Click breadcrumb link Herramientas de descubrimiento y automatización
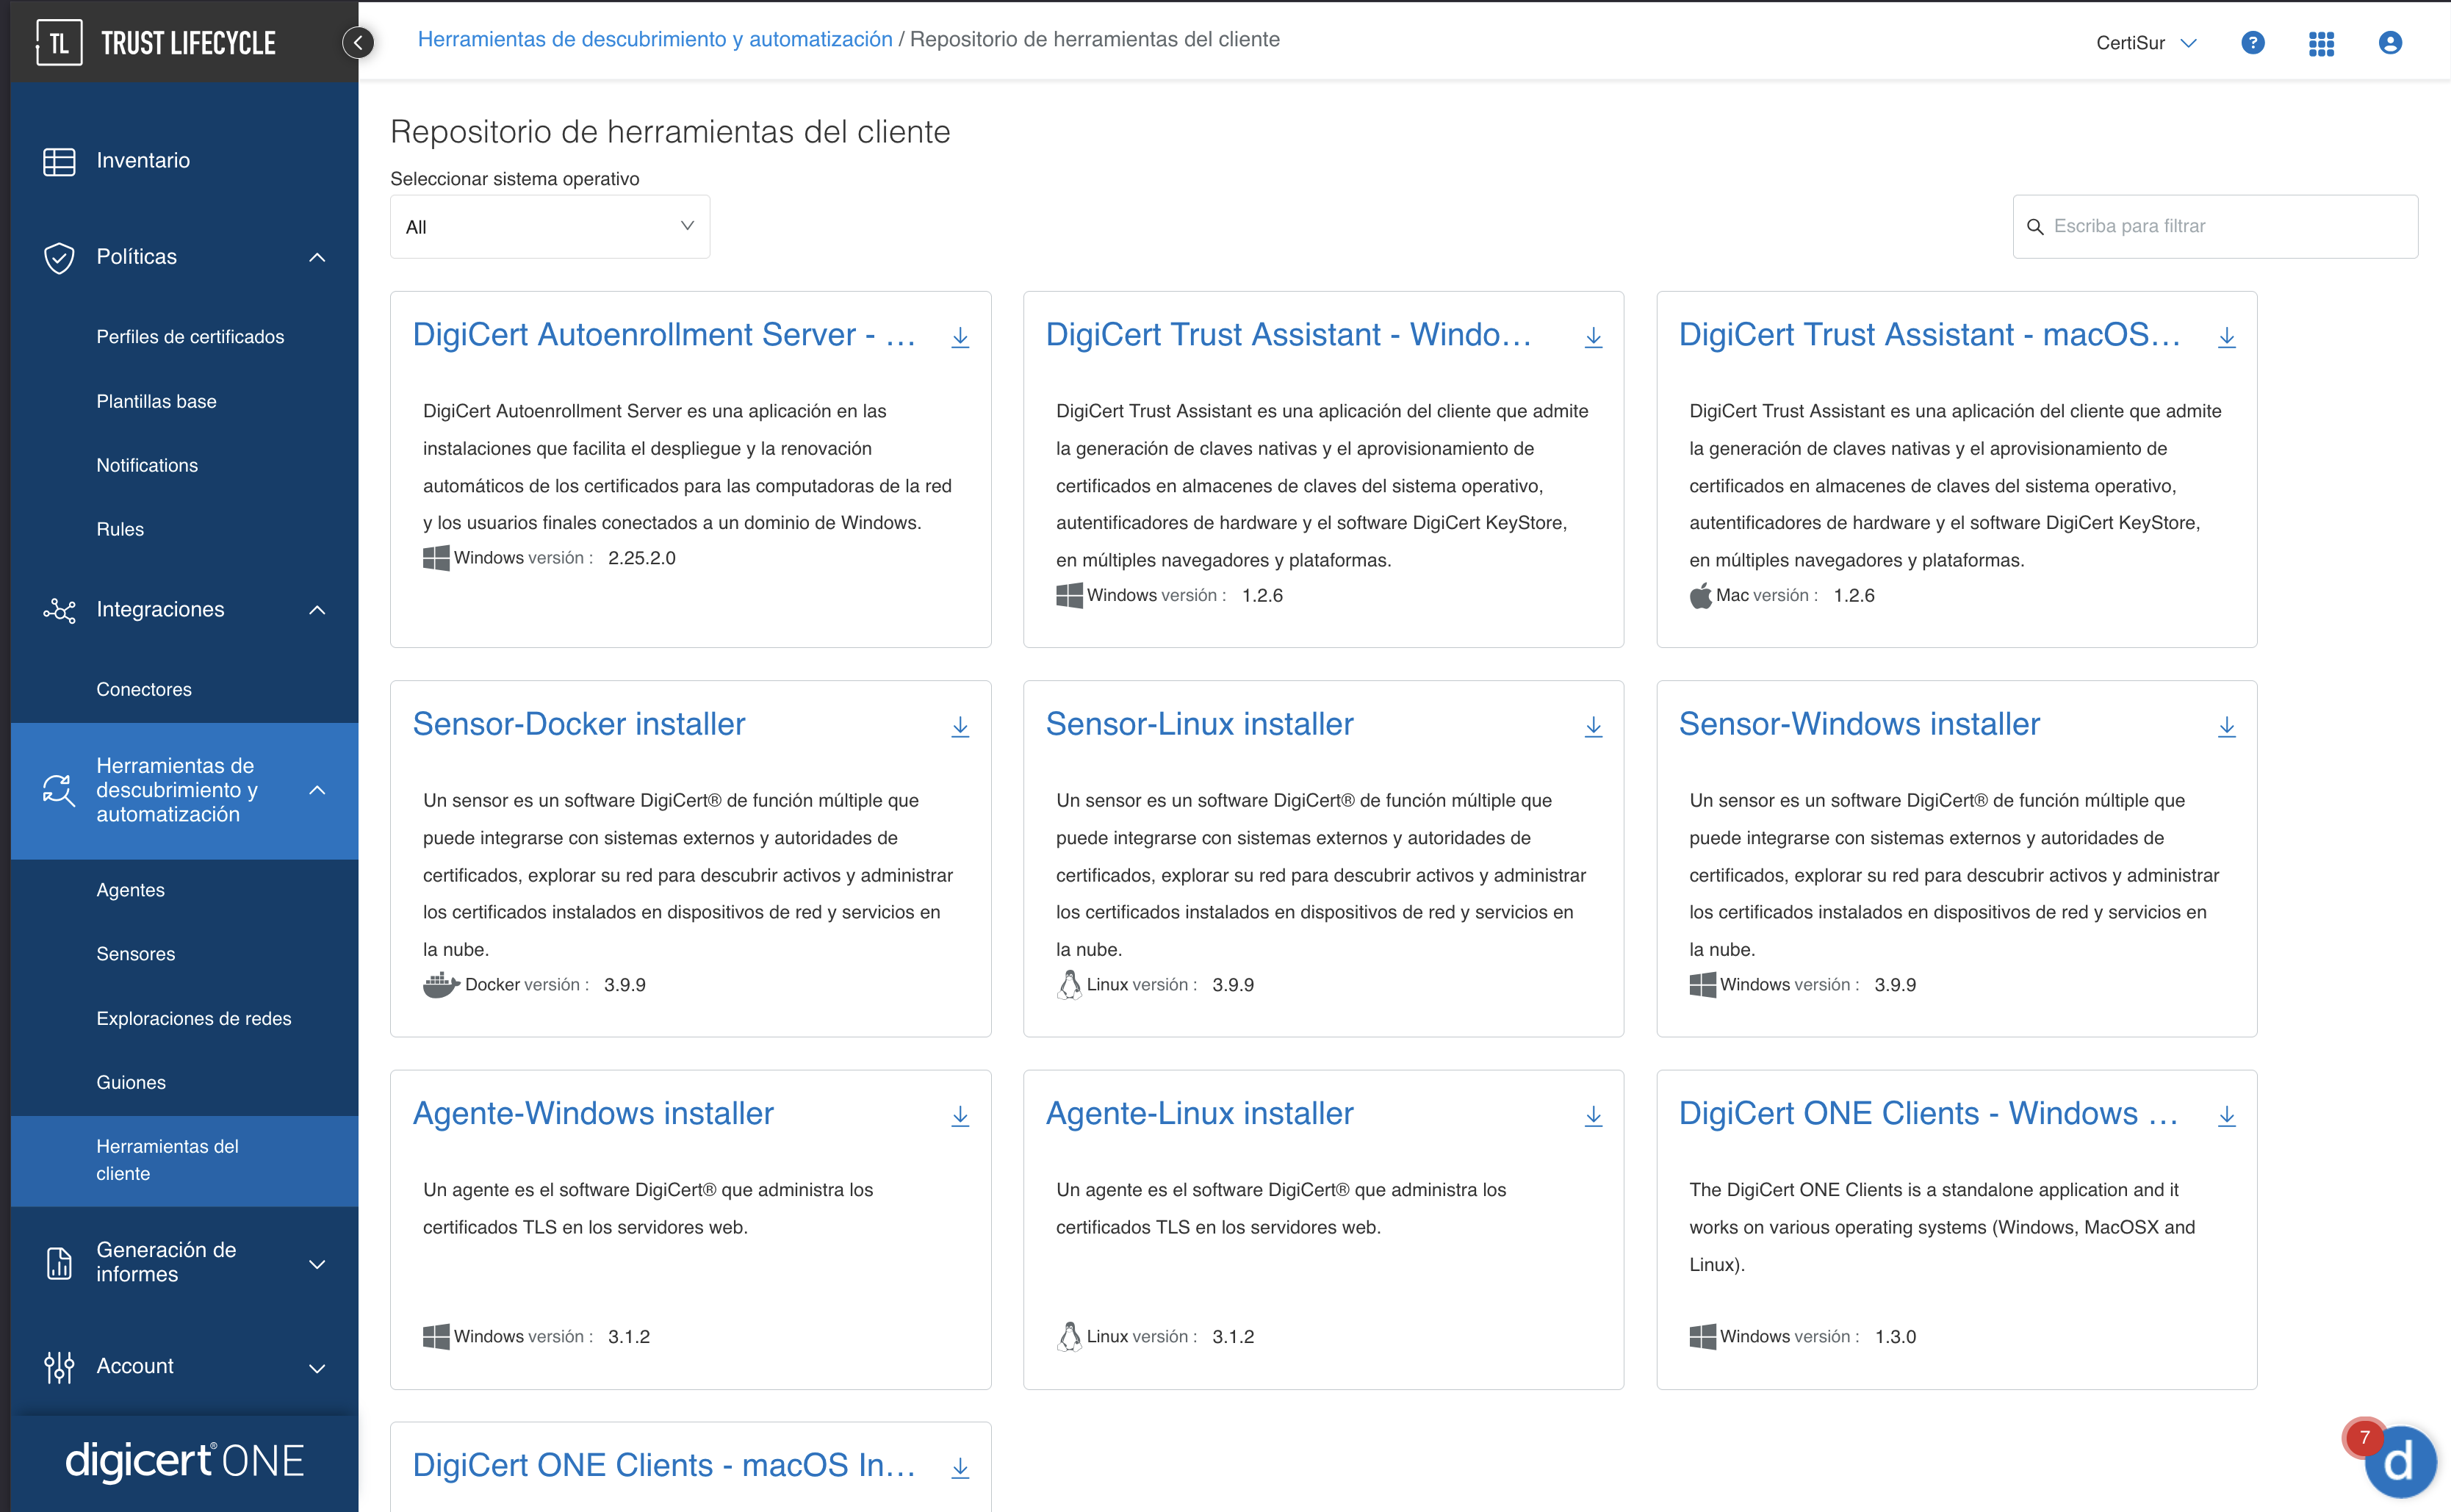The image size is (2451, 1512). coord(654,39)
